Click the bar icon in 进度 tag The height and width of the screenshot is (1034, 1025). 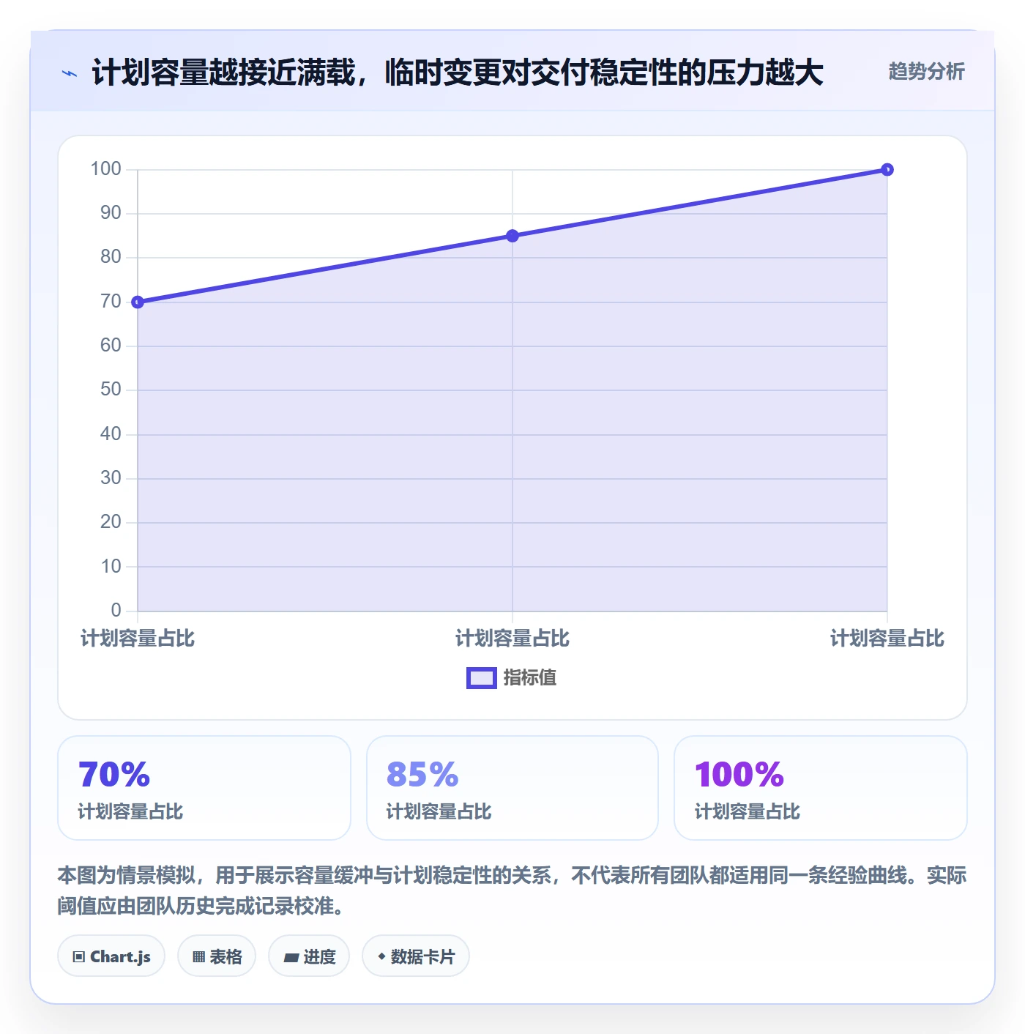(x=291, y=958)
